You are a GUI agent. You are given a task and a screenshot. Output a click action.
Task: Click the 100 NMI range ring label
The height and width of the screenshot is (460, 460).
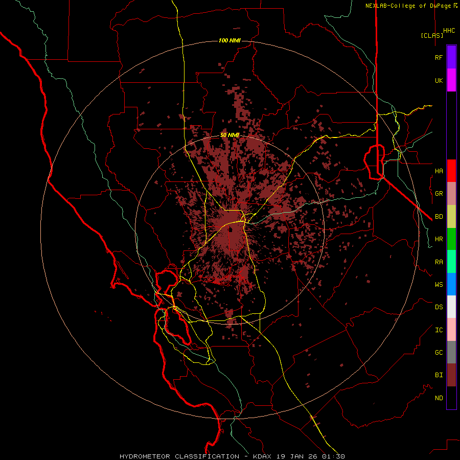(x=229, y=40)
